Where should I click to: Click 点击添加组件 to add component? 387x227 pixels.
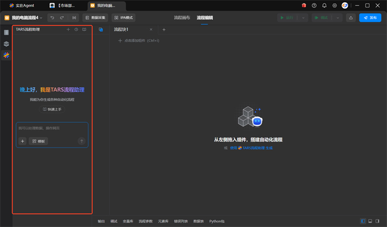coord(139,41)
